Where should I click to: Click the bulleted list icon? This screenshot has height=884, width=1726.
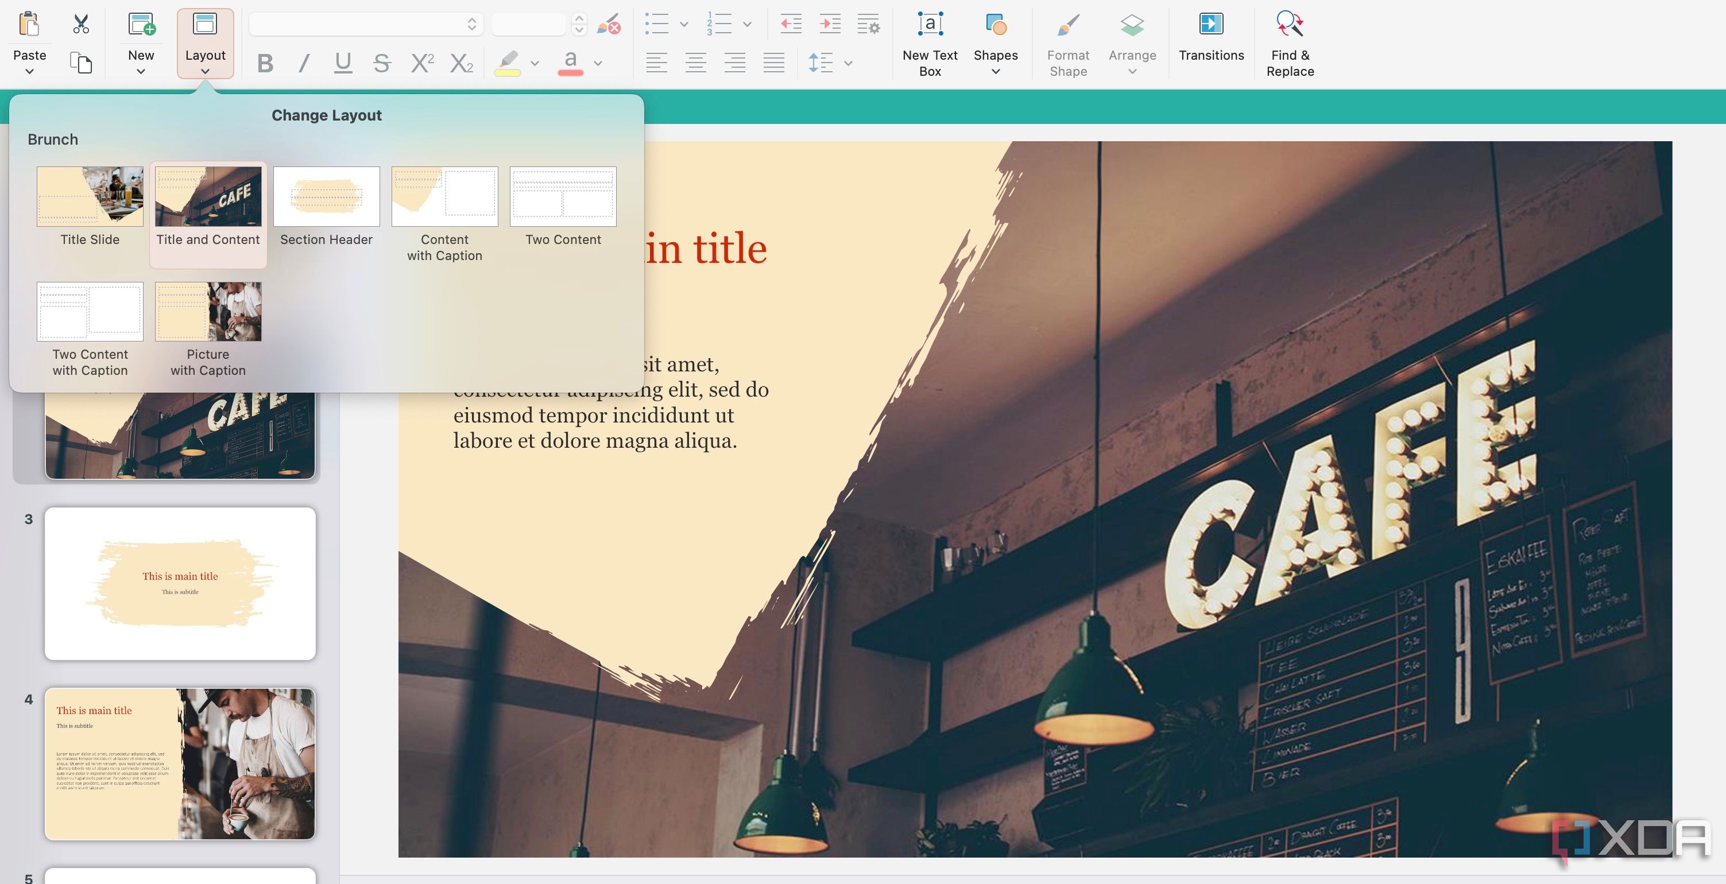(x=657, y=24)
